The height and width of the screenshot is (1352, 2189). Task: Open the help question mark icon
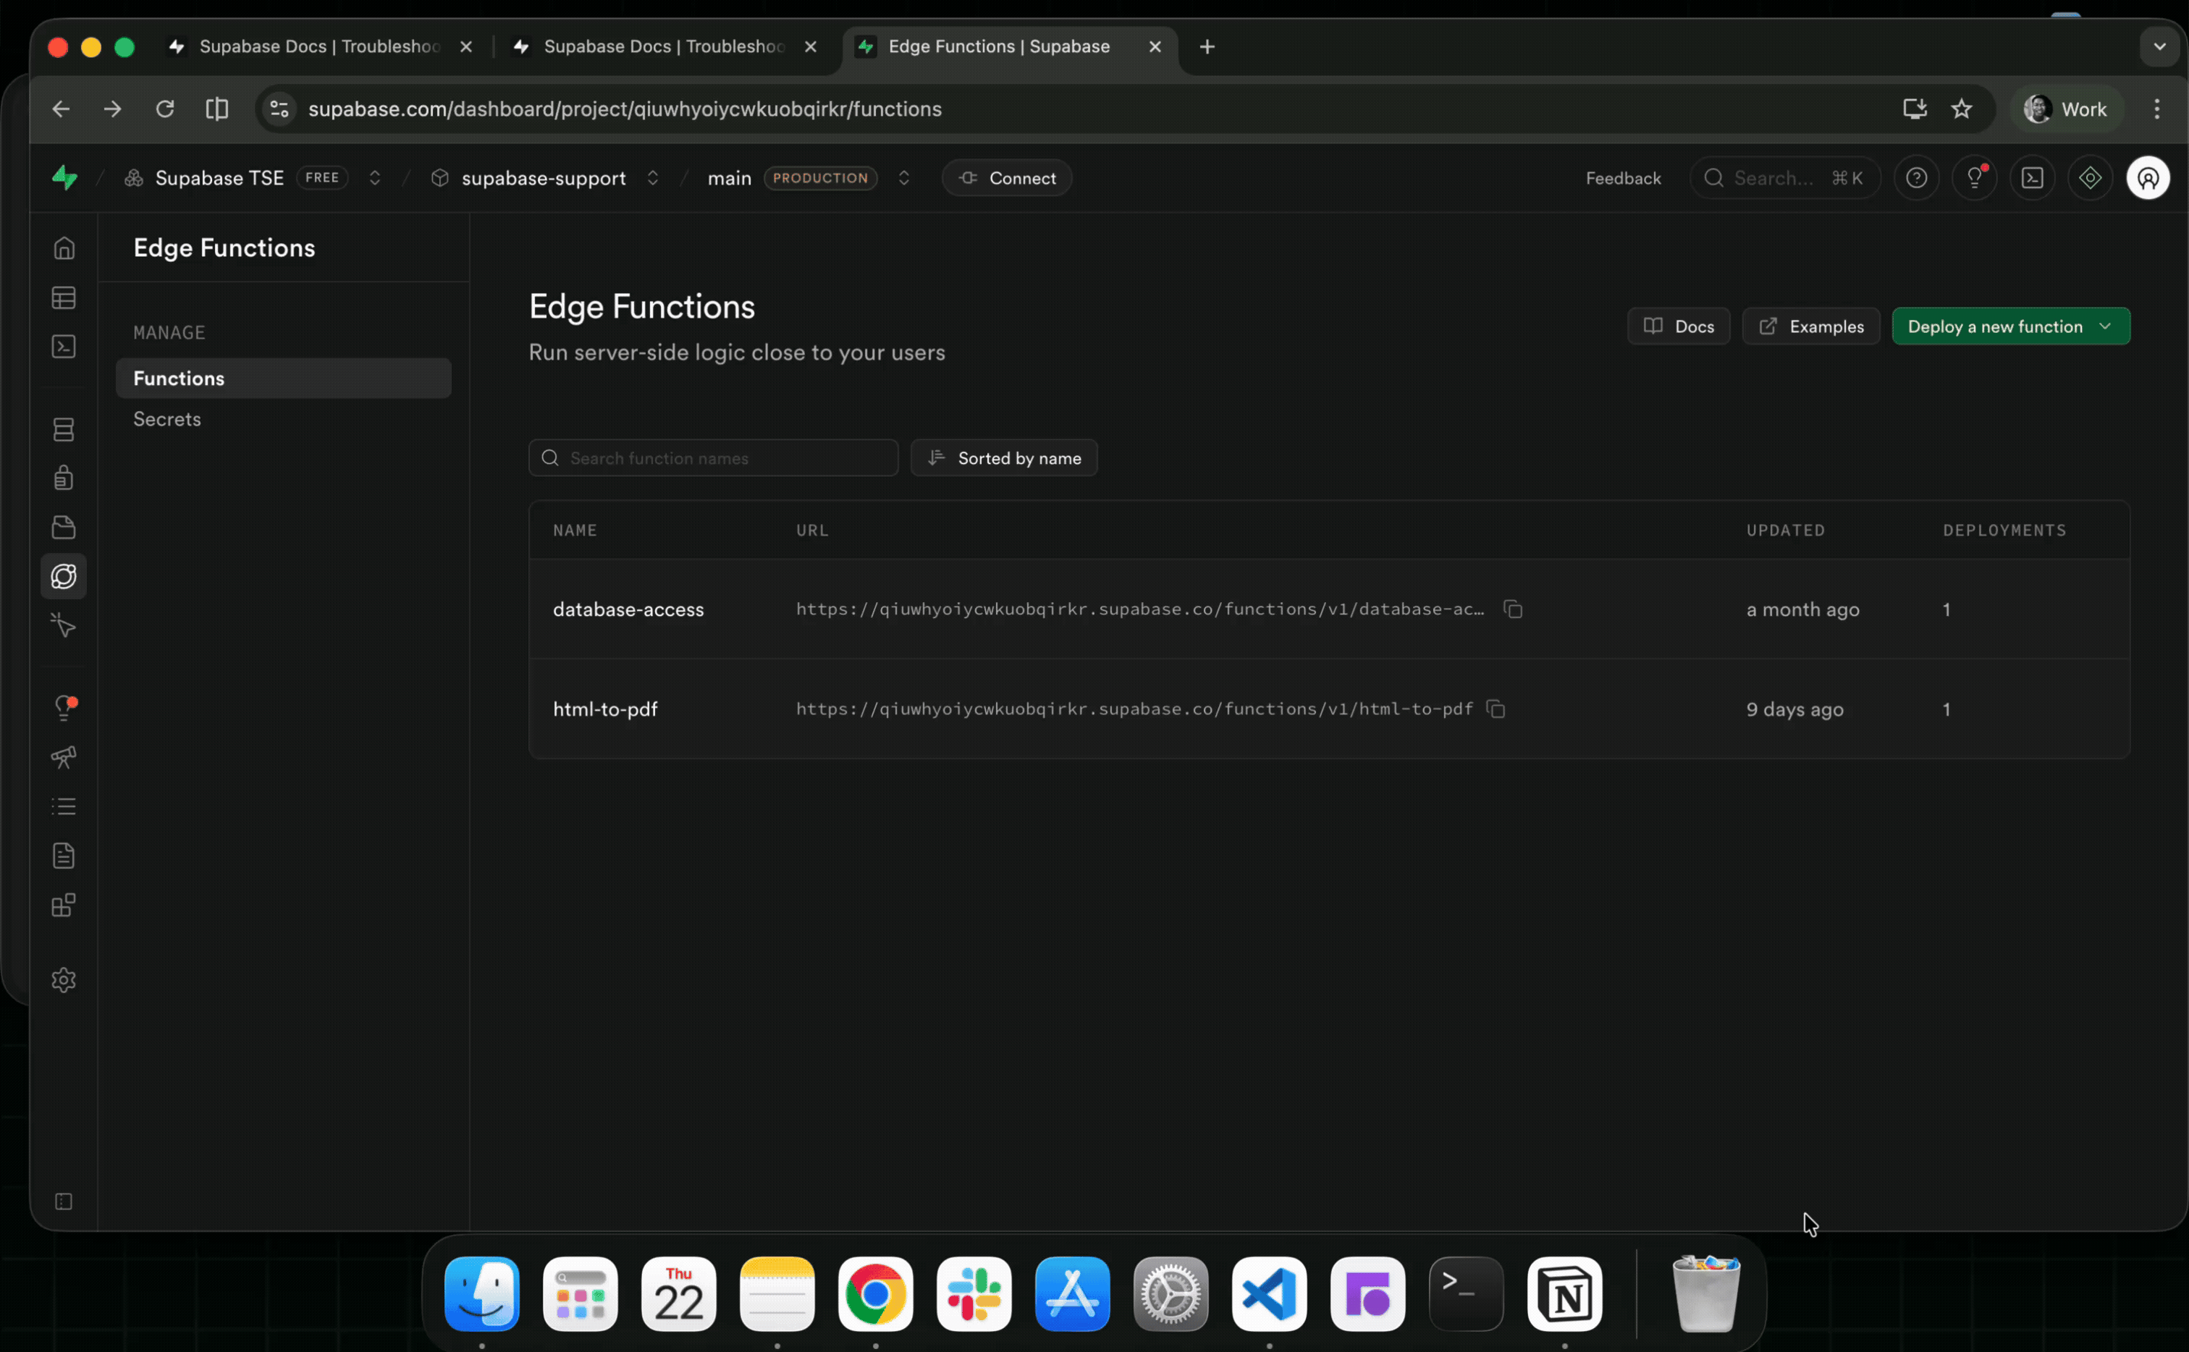1916,177
